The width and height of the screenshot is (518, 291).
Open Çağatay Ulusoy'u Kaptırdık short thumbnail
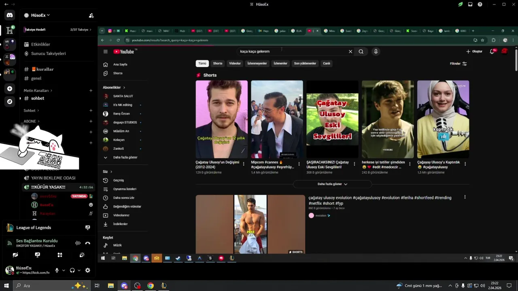(443, 119)
